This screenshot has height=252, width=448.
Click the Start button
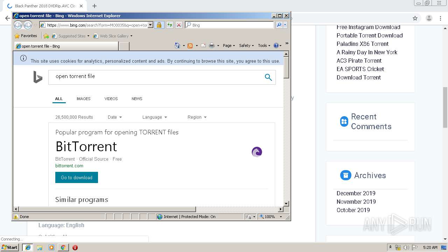coord(10,247)
